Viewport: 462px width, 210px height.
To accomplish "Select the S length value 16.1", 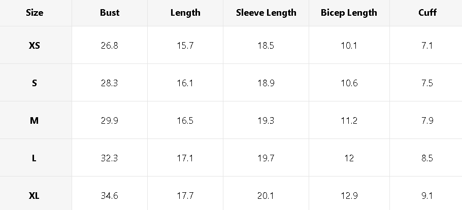I will click(185, 83).
